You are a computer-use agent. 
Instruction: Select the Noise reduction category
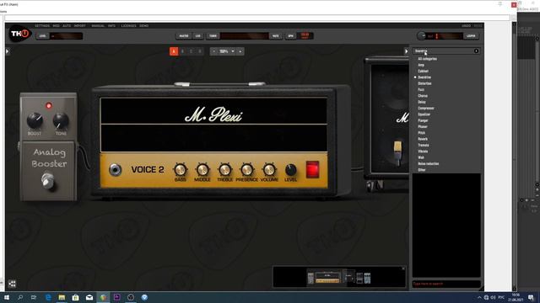point(429,164)
